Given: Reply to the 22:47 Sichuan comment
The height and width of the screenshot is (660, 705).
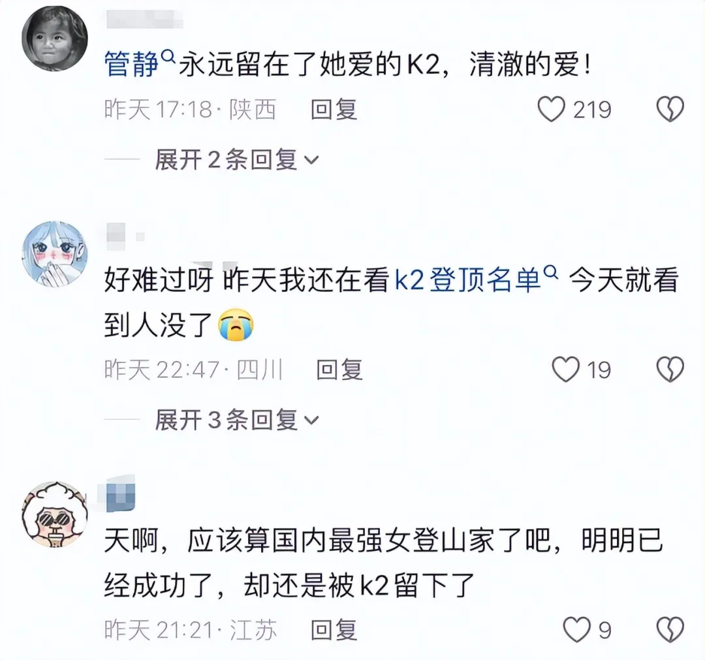Looking at the screenshot, I should click(x=339, y=369).
